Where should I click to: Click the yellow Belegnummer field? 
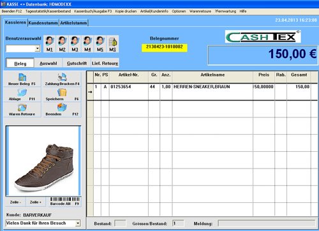tap(165, 47)
